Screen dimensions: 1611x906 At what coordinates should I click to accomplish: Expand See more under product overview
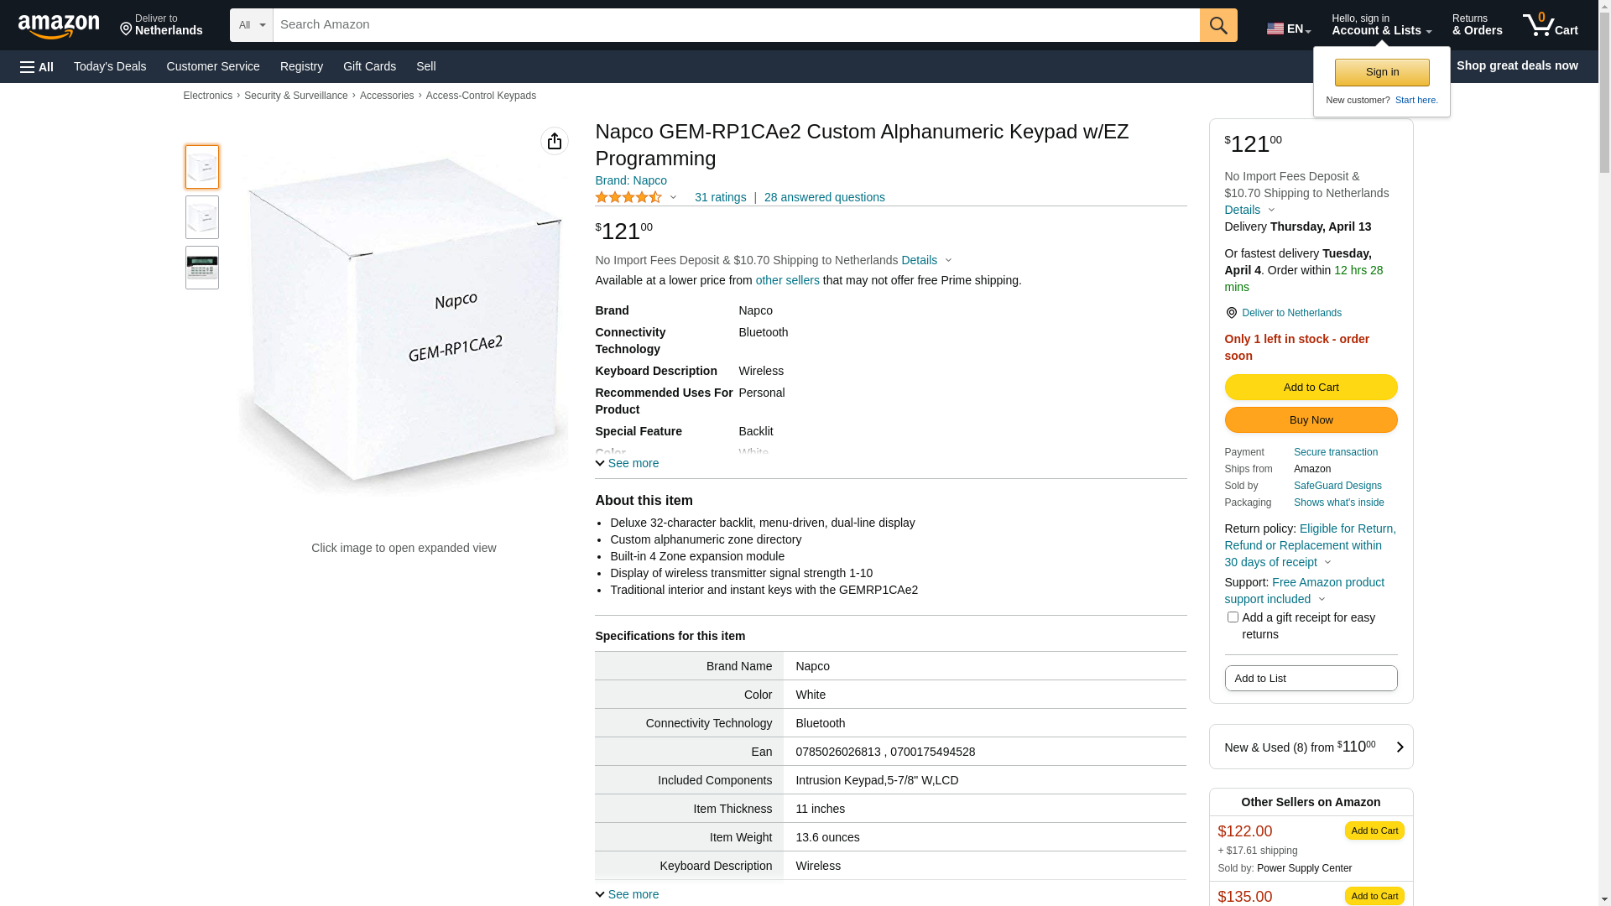[x=627, y=463]
